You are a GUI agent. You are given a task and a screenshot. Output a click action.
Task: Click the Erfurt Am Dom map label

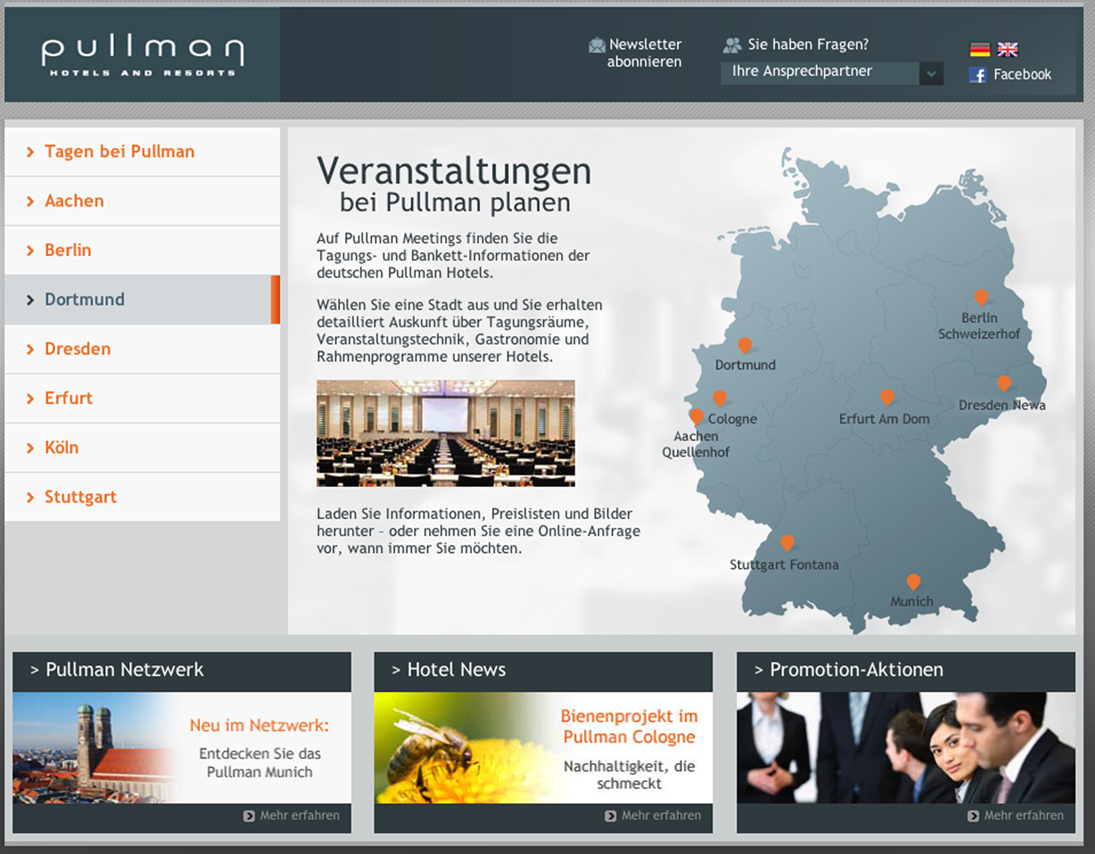click(885, 419)
